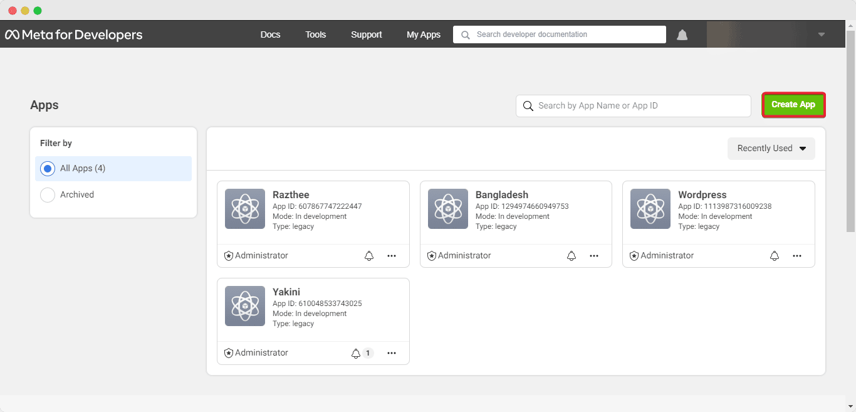Focus the Search by App Name field
Image resolution: width=856 pixels, height=412 pixels.
634,106
